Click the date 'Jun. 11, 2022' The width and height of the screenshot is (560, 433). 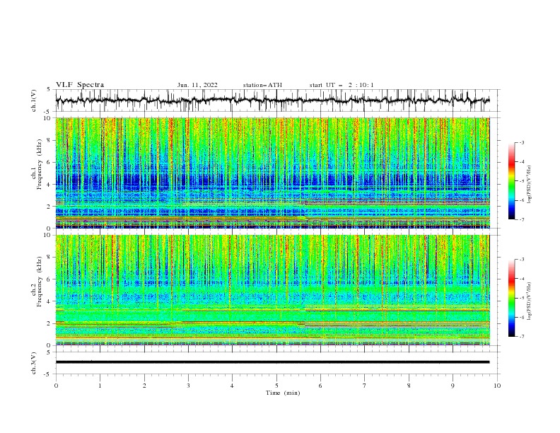click(x=197, y=85)
